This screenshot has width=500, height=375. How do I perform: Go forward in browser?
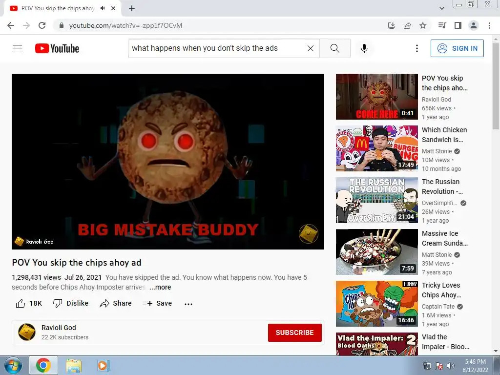click(26, 25)
